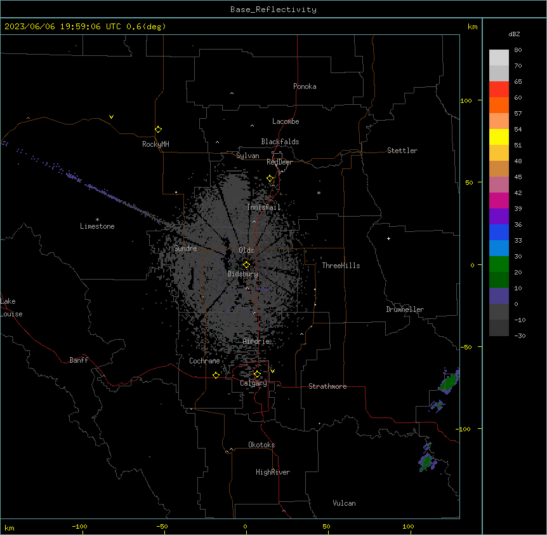The image size is (547, 535).
Task: Click the RedDeer city label
Action: [x=279, y=162]
